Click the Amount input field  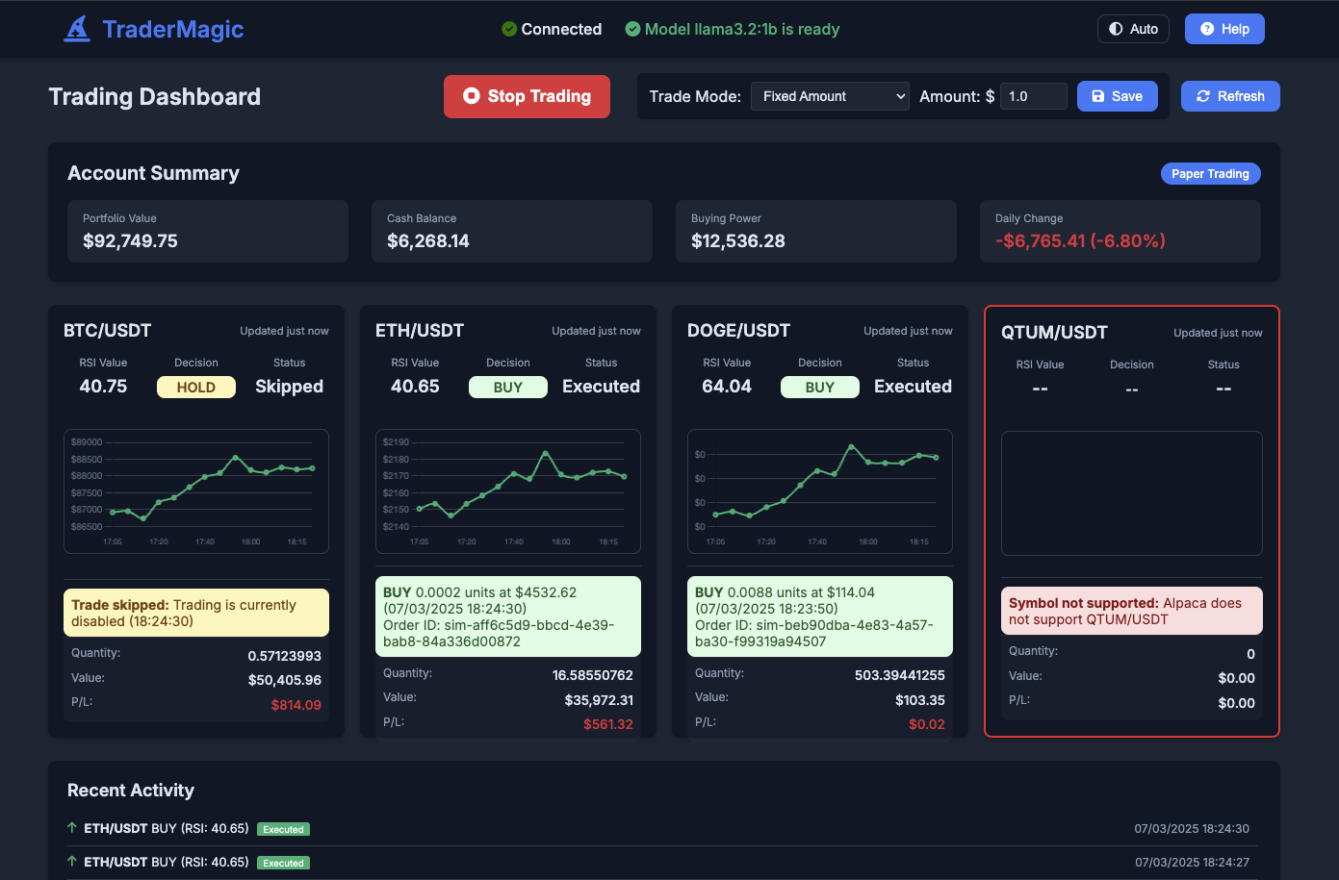point(1033,96)
